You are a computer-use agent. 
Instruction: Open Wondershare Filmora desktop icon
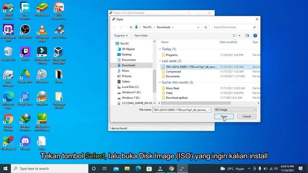(x=42, y=55)
